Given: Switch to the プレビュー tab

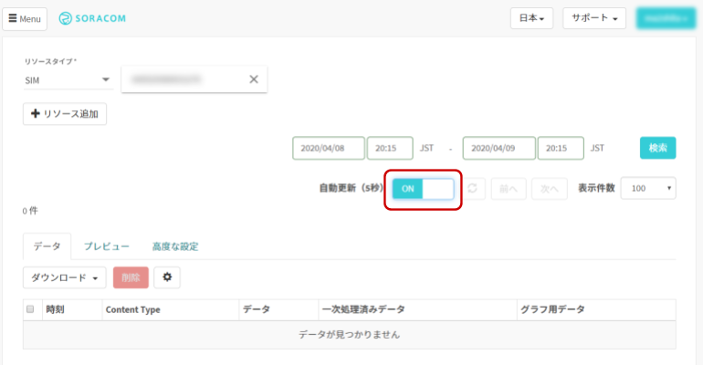Looking at the screenshot, I should click(107, 246).
